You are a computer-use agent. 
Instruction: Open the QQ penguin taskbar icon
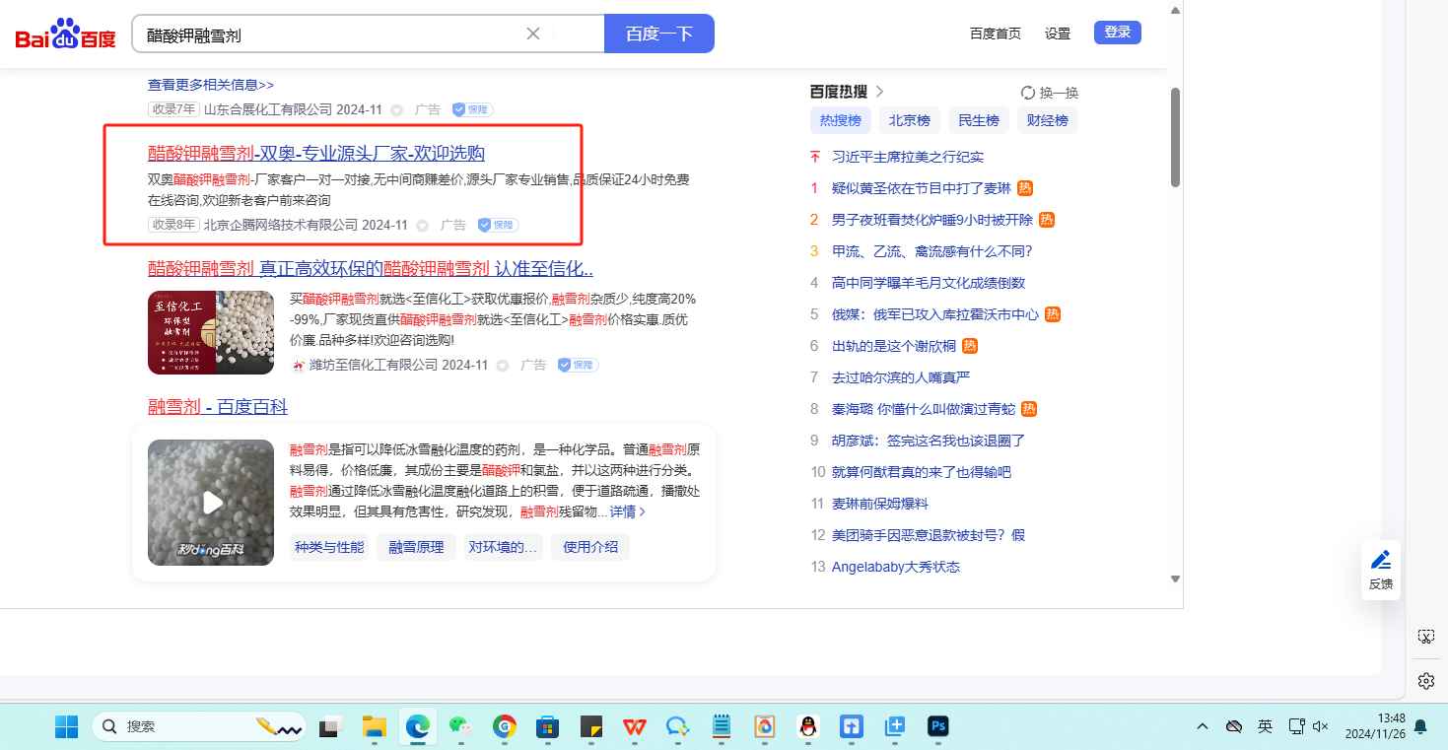point(808,726)
